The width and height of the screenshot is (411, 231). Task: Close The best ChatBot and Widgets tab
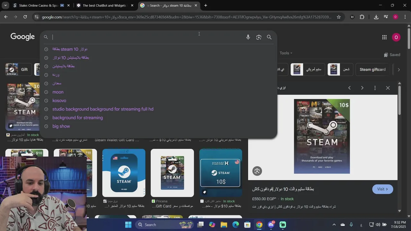tap(132, 5)
